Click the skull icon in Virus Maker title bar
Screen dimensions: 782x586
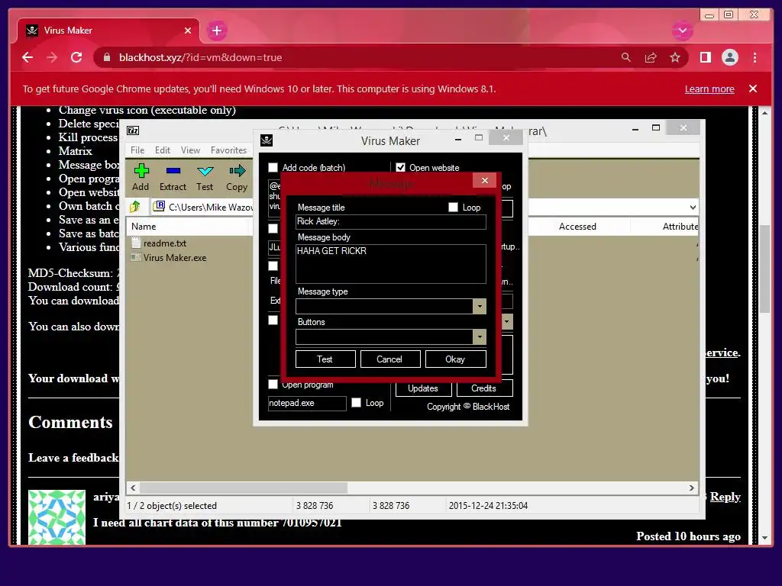(x=267, y=140)
